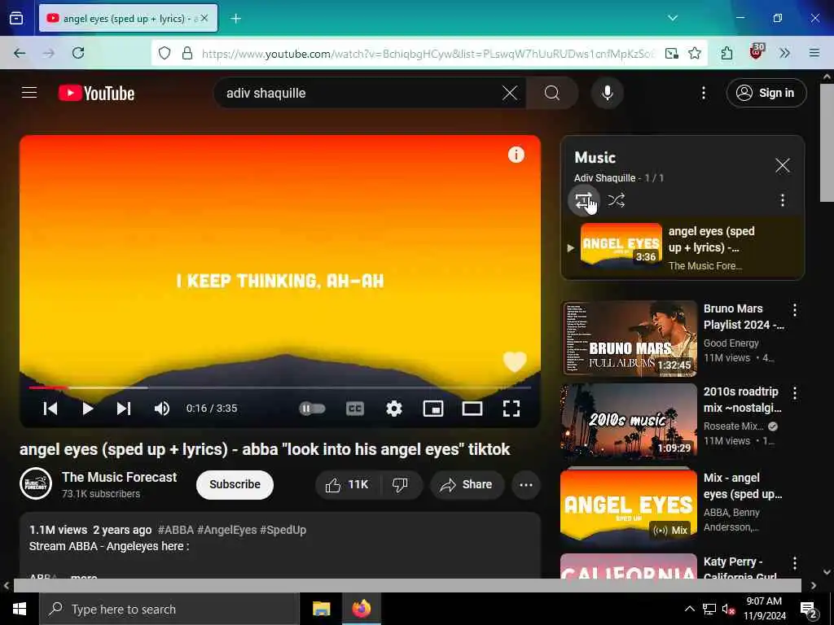List all tabs dropdown arrow
The image size is (834, 625).
tap(672, 18)
